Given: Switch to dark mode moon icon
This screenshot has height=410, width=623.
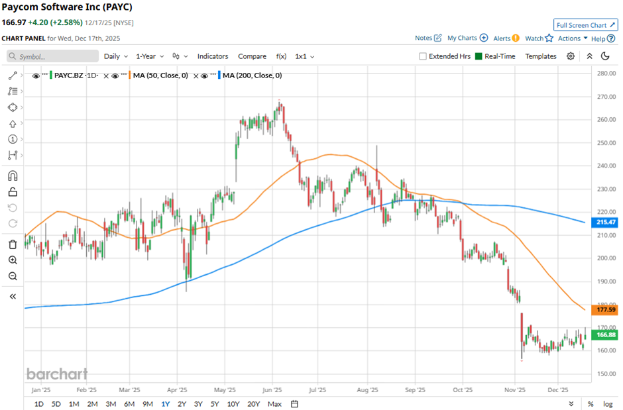Looking at the screenshot, I should click(604, 56).
